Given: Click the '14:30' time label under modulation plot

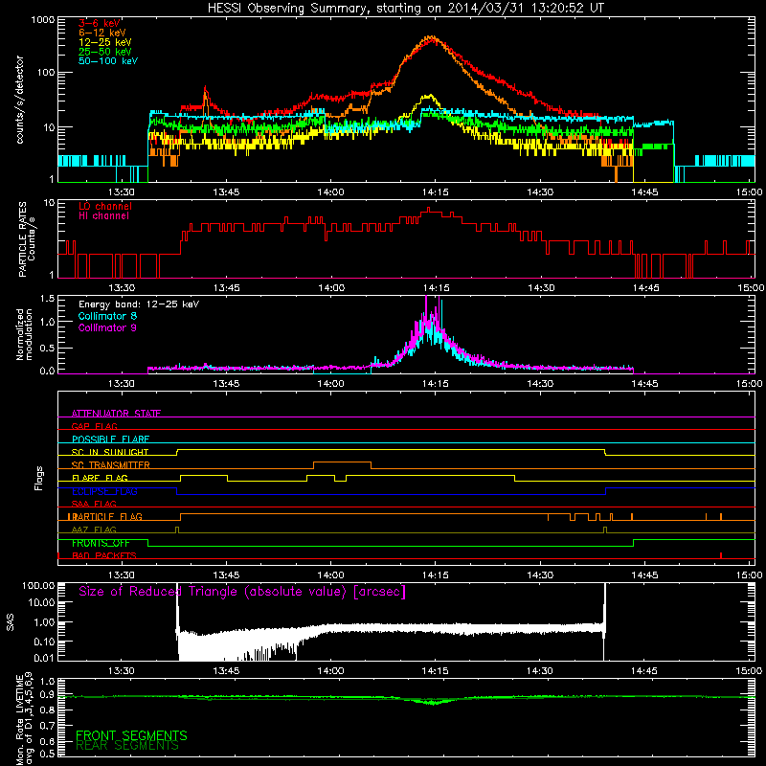Looking at the screenshot, I should 540,384.
